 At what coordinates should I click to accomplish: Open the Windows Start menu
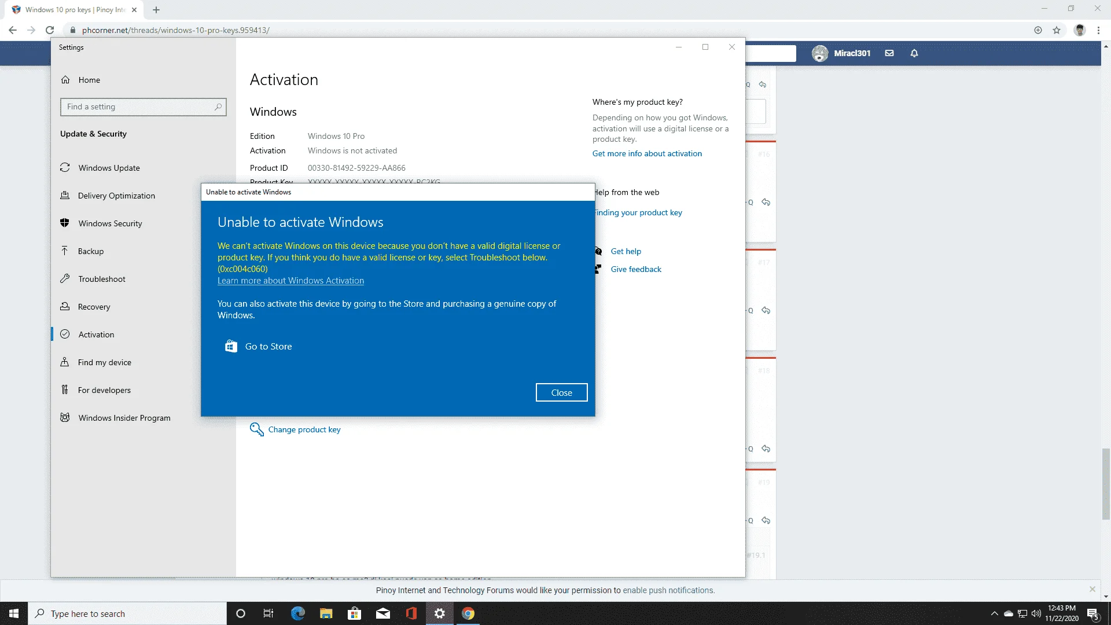(x=14, y=613)
